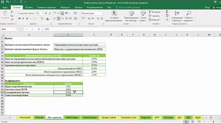Switch to the Формулы ribbon tab
221x124 pixels.
point(65,8)
